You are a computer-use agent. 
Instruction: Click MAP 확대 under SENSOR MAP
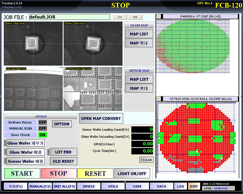tap(139, 88)
